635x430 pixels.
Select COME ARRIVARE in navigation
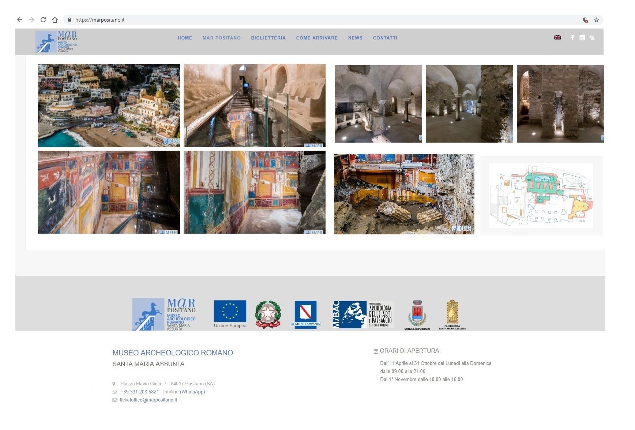click(x=317, y=38)
